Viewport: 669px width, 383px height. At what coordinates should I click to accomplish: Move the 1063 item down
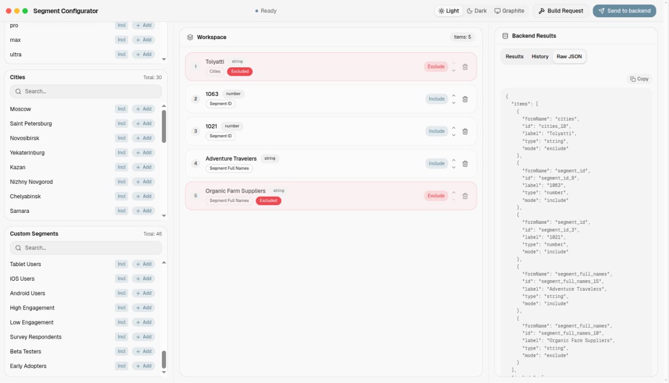click(454, 103)
